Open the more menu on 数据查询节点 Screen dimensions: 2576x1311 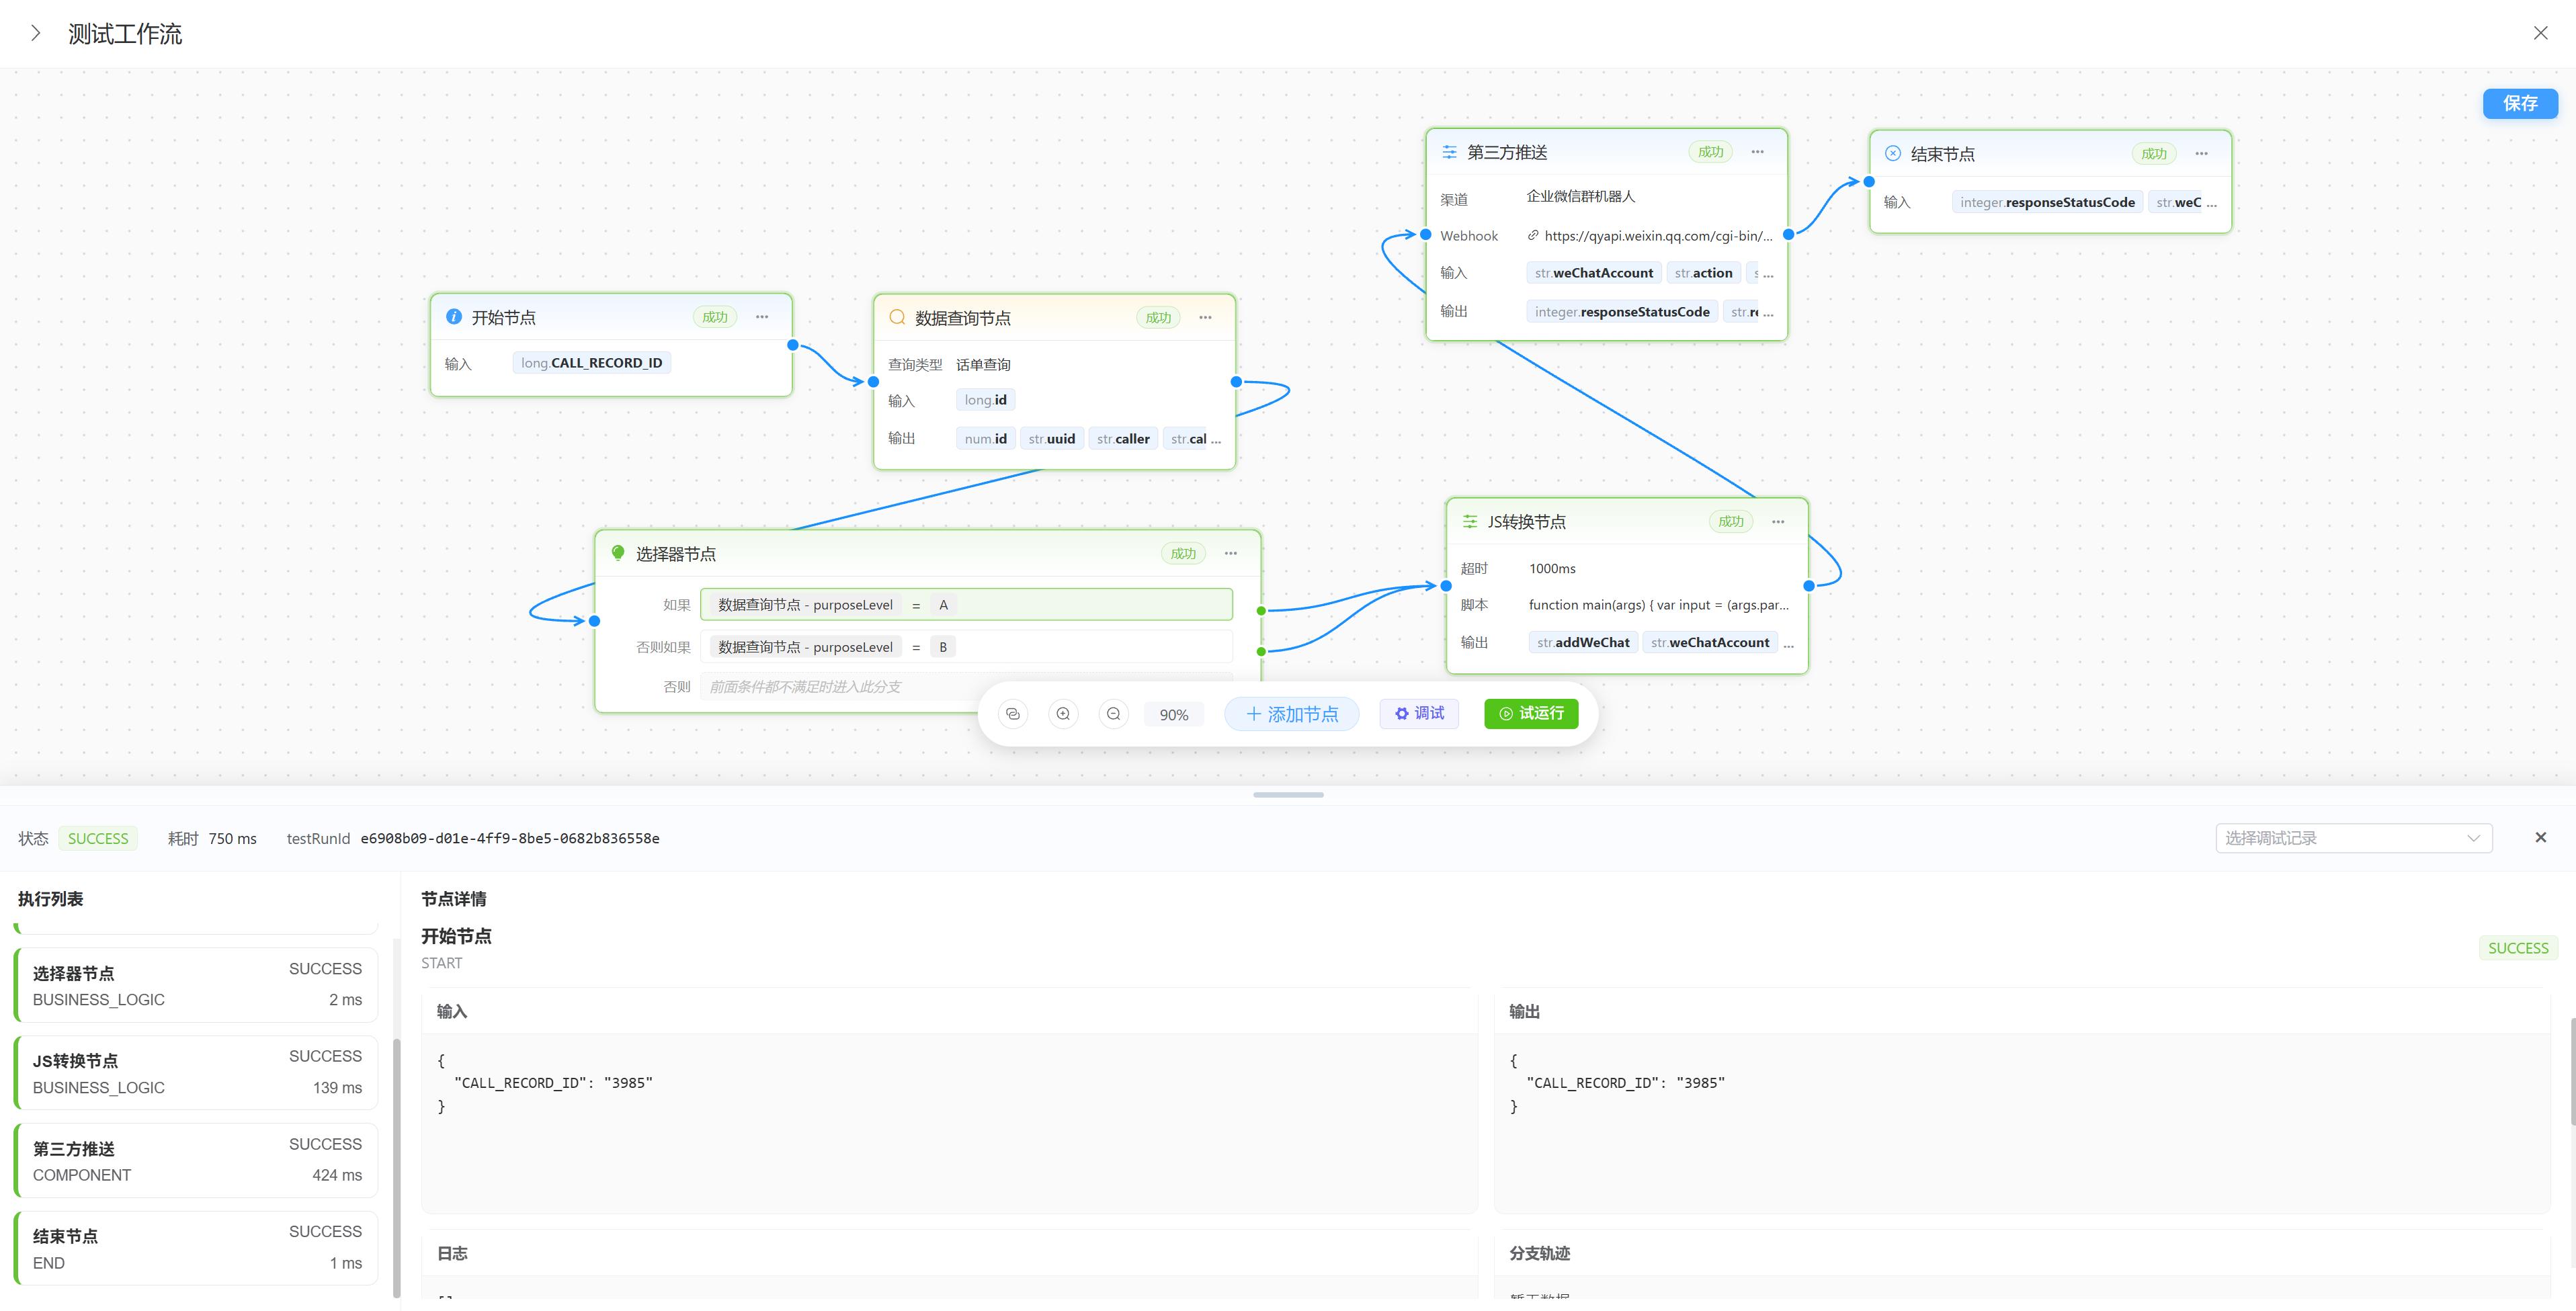(x=1205, y=317)
